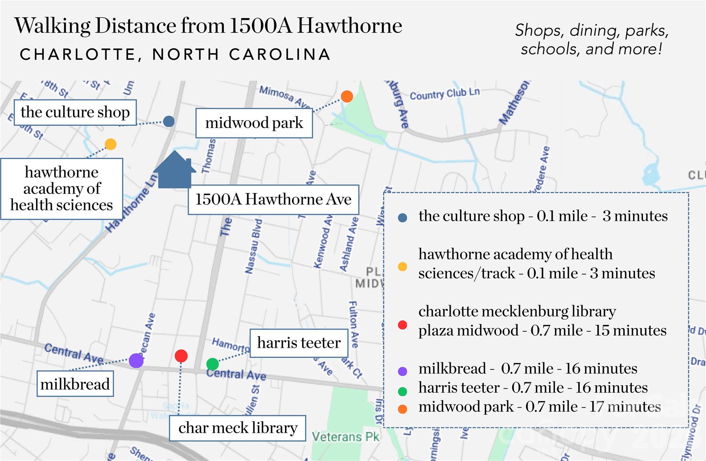Click the heading 'Walking Distance from 1500A Hawthorne'

tap(208, 25)
